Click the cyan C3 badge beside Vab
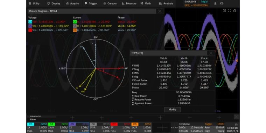 coord(30,22)
